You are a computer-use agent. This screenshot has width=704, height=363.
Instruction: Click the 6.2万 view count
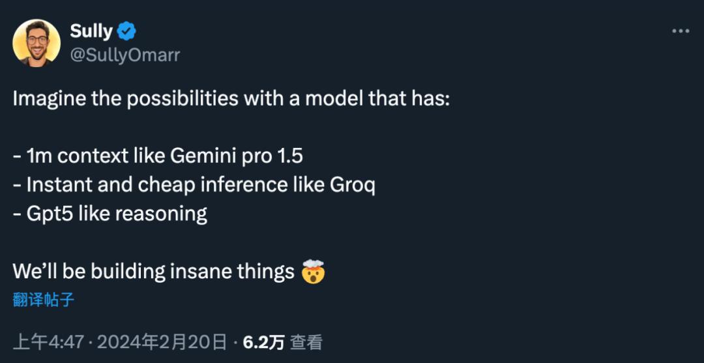[x=263, y=342]
